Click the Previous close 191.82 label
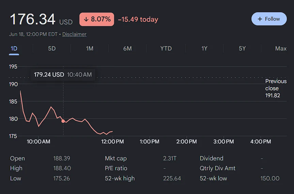The image size is (294, 194). 276,88
